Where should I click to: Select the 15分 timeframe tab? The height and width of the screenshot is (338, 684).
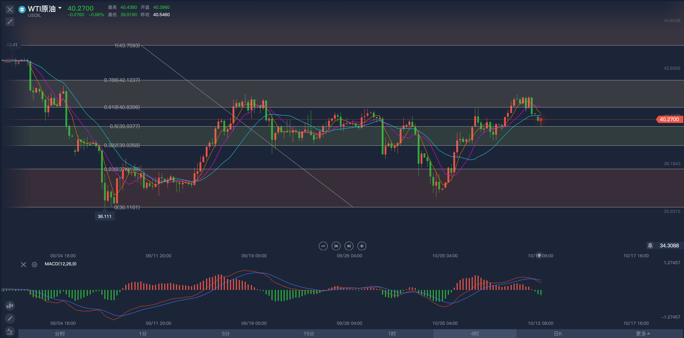309,334
